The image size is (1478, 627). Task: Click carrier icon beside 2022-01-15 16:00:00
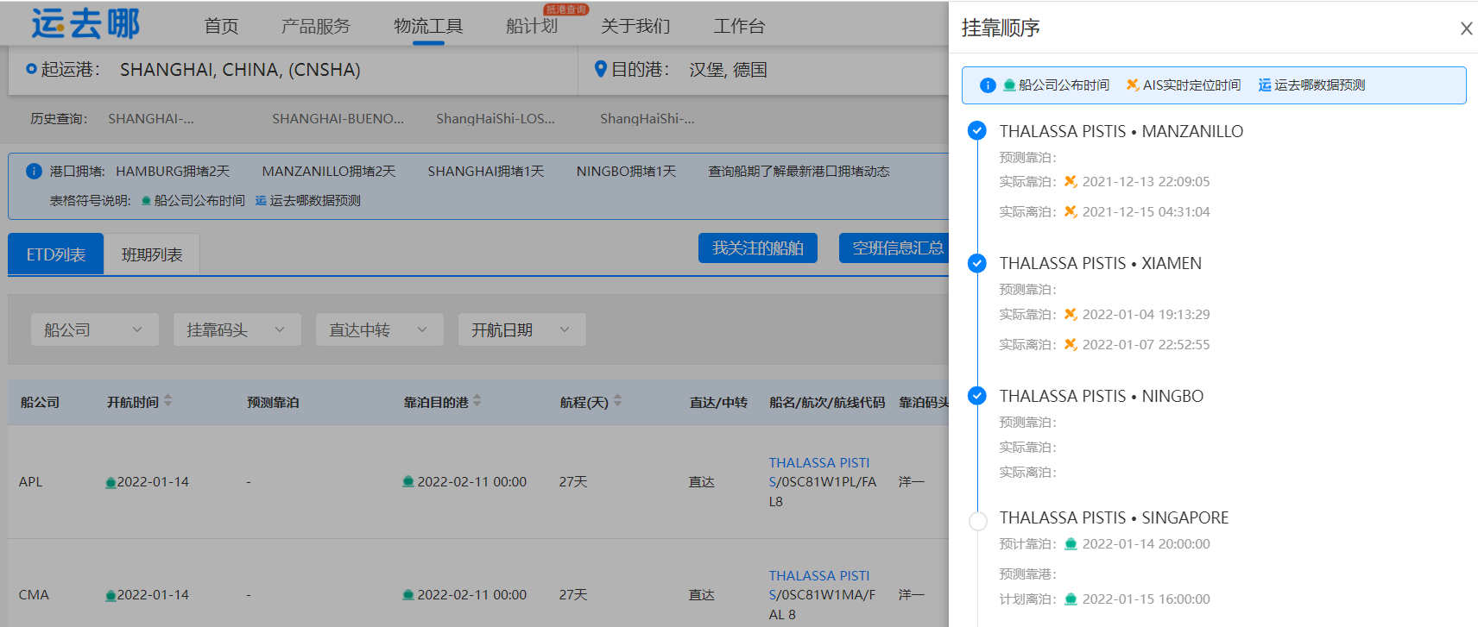point(1071,599)
